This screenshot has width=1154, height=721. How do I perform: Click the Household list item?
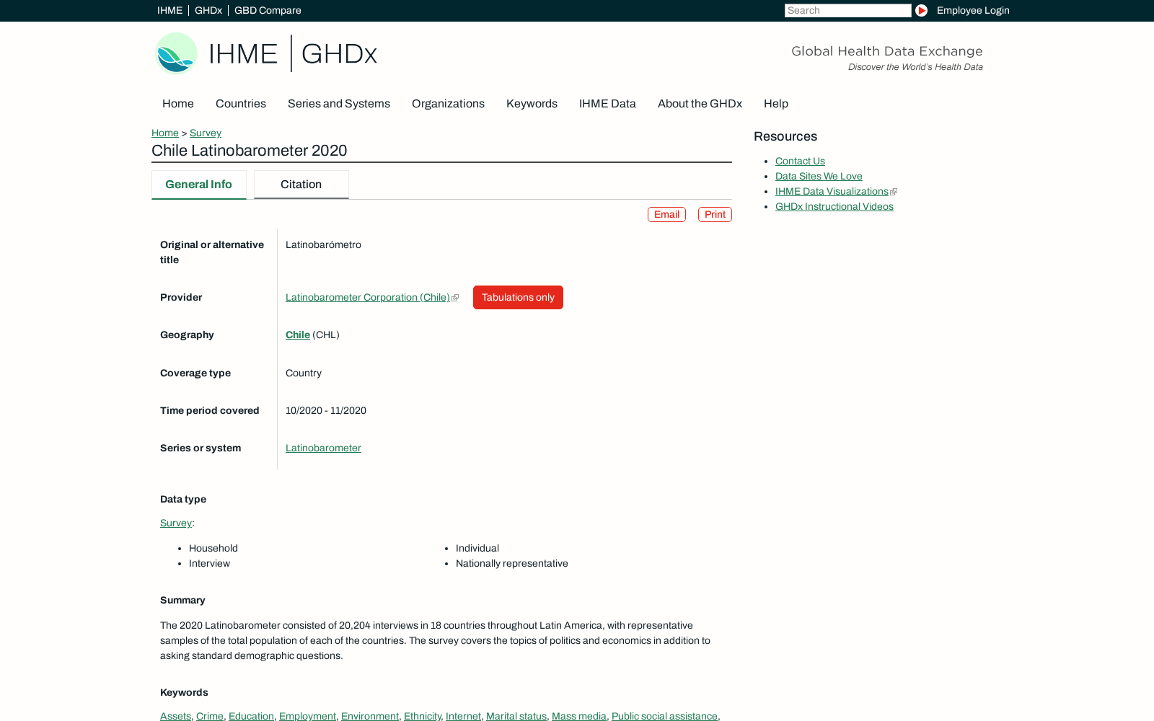pos(213,549)
